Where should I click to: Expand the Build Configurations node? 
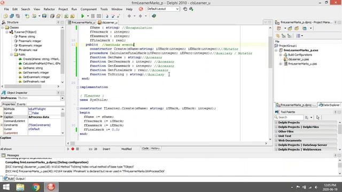pyautogui.click(x=281, y=55)
